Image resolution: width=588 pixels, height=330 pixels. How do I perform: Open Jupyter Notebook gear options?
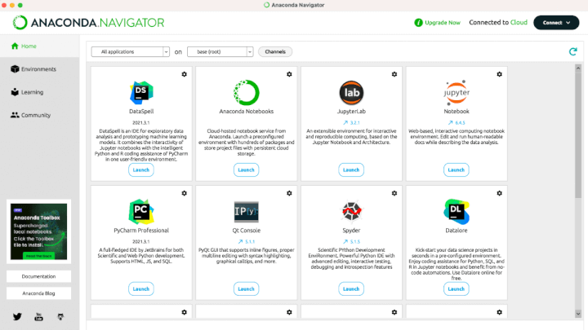[499, 74]
